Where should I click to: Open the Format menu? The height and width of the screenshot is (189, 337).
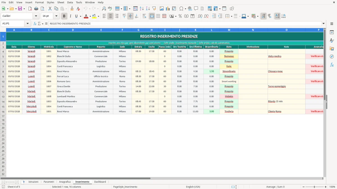(x=39, y=2)
